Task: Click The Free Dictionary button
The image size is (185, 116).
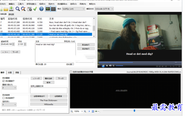Action: 49,100
